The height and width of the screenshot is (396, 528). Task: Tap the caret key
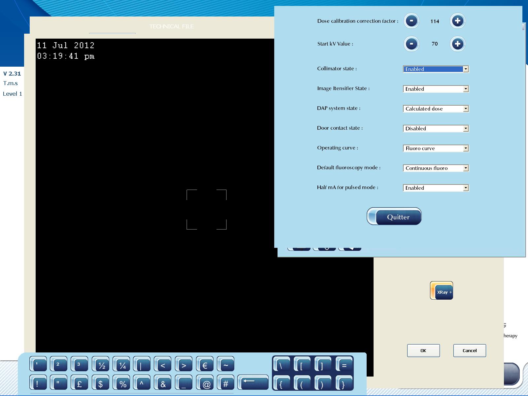142,383
